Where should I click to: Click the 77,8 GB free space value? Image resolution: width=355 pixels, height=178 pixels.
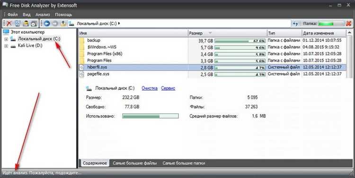[132, 107]
